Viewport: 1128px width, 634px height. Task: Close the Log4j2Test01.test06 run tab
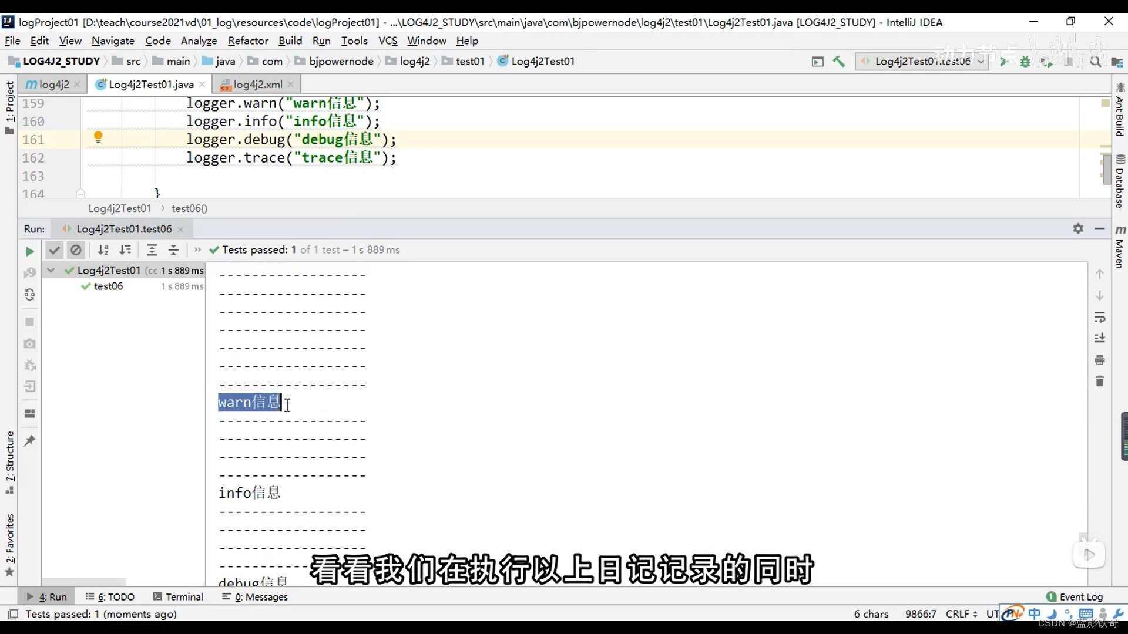click(180, 229)
